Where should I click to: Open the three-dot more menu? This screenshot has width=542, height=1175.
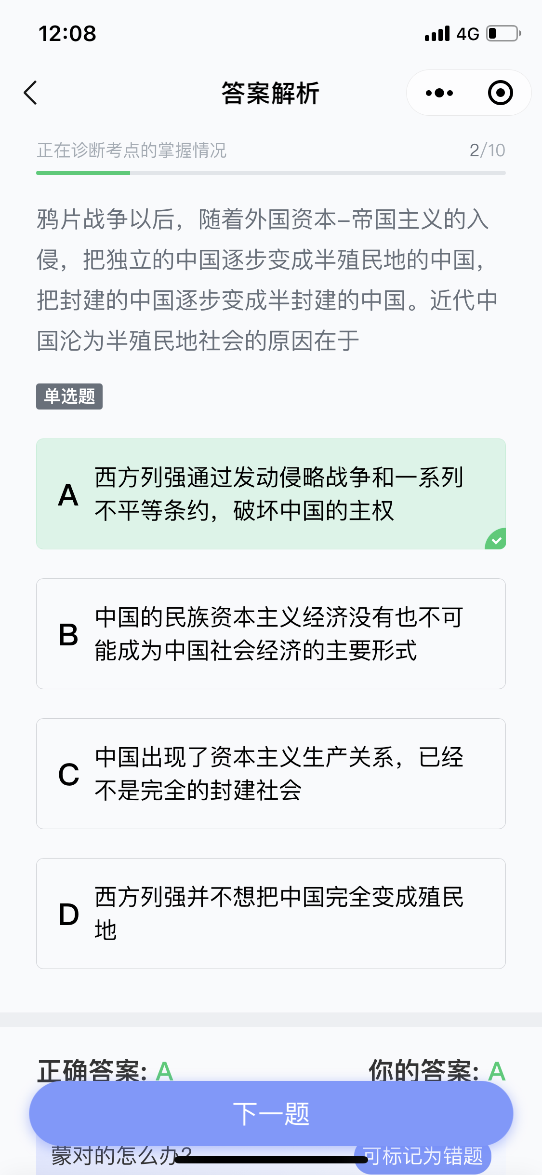(439, 93)
